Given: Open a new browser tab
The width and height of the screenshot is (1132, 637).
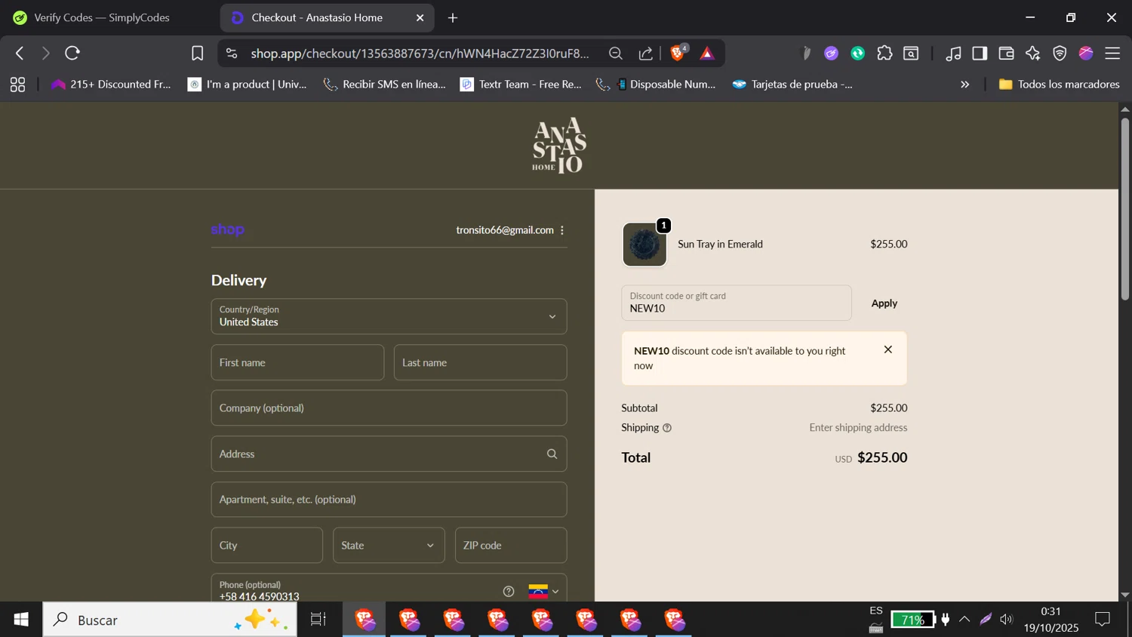Looking at the screenshot, I should point(453,17).
